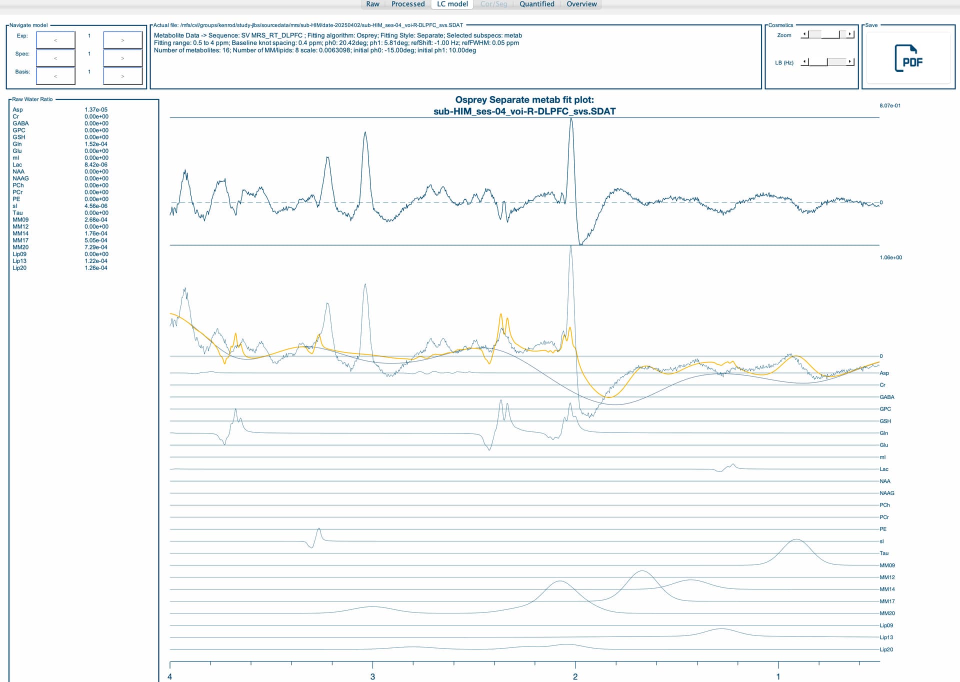Open the Overview tab
This screenshot has width=960, height=682.
pyautogui.click(x=581, y=4)
